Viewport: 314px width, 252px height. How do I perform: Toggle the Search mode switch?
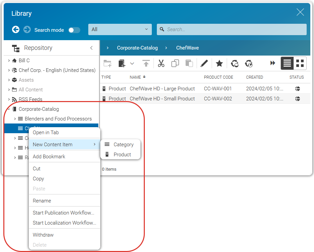tap(74, 30)
